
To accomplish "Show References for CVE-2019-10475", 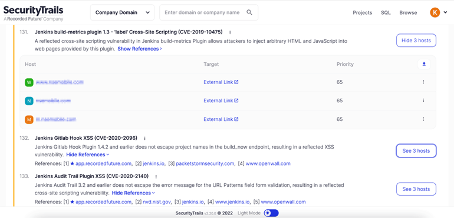I will [140, 49].
